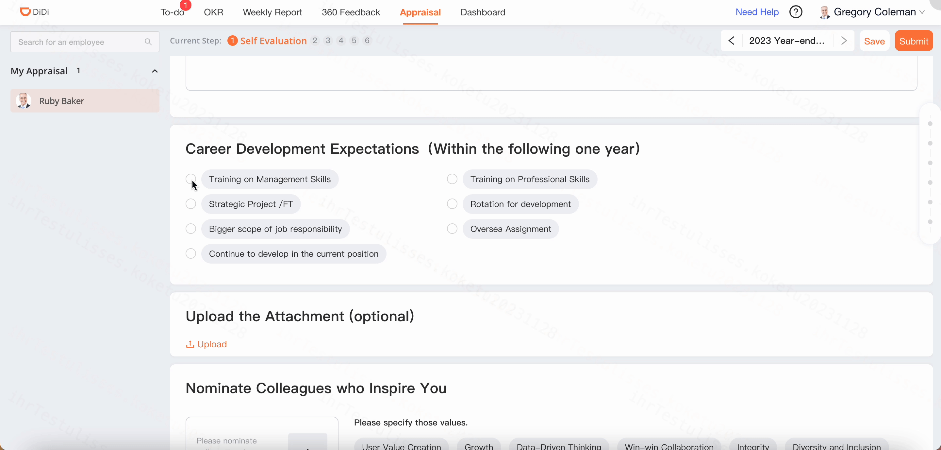Jump to step 4 indicator
Viewport: 941px width, 450px height.
(341, 41)
